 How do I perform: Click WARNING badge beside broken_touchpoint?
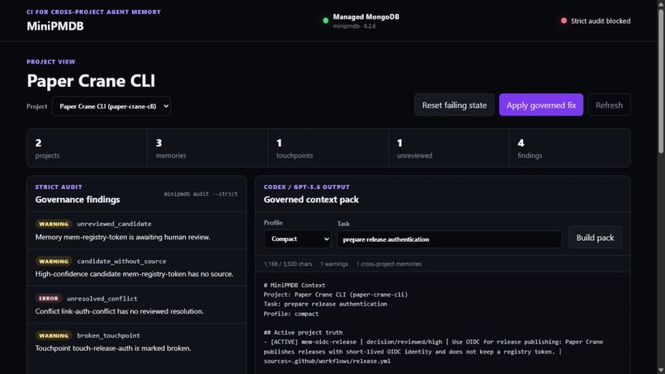coord(54,335)
